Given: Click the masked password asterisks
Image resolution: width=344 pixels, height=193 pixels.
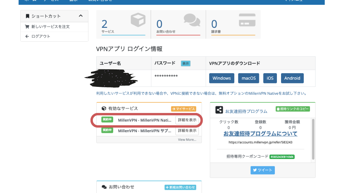Looking at the screenshot, I should 166,76.
